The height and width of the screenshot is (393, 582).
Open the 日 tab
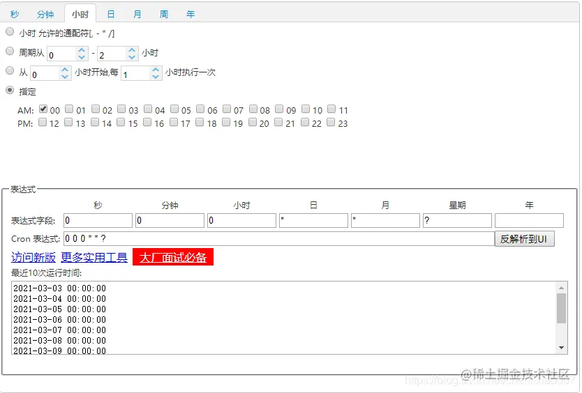111,14
